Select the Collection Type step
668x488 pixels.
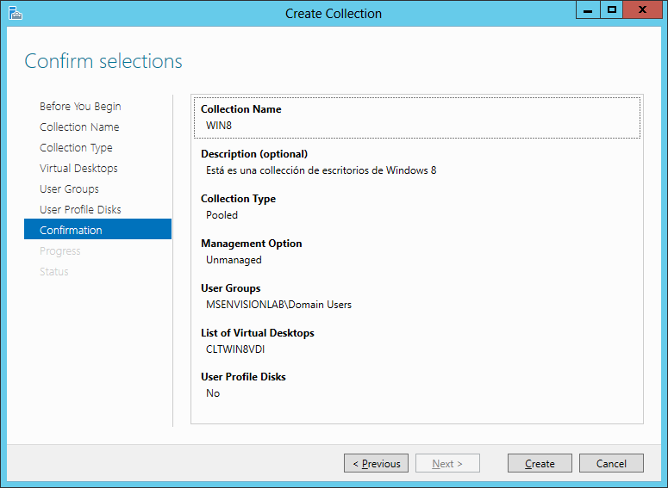76,148
